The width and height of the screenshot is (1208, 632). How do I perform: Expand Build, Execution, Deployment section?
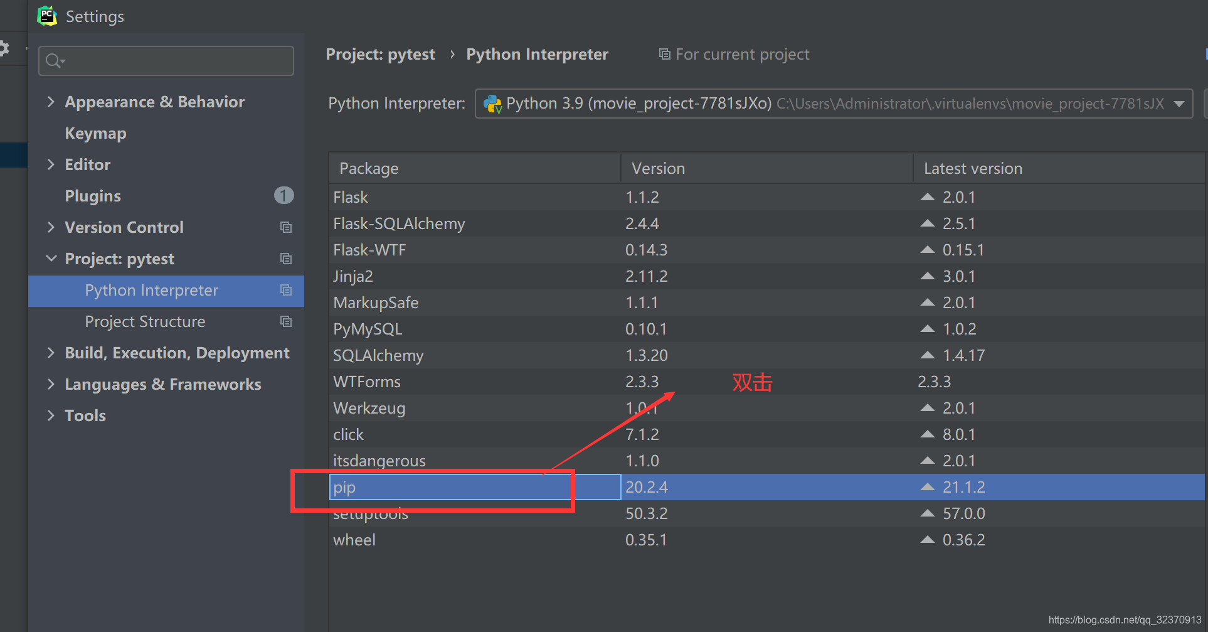(x=51, y=353)
